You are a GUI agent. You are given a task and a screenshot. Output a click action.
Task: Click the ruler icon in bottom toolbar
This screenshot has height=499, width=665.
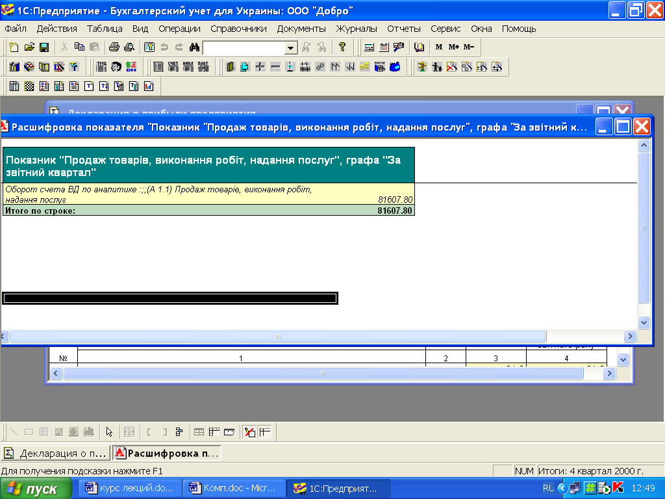pos(229,432)
